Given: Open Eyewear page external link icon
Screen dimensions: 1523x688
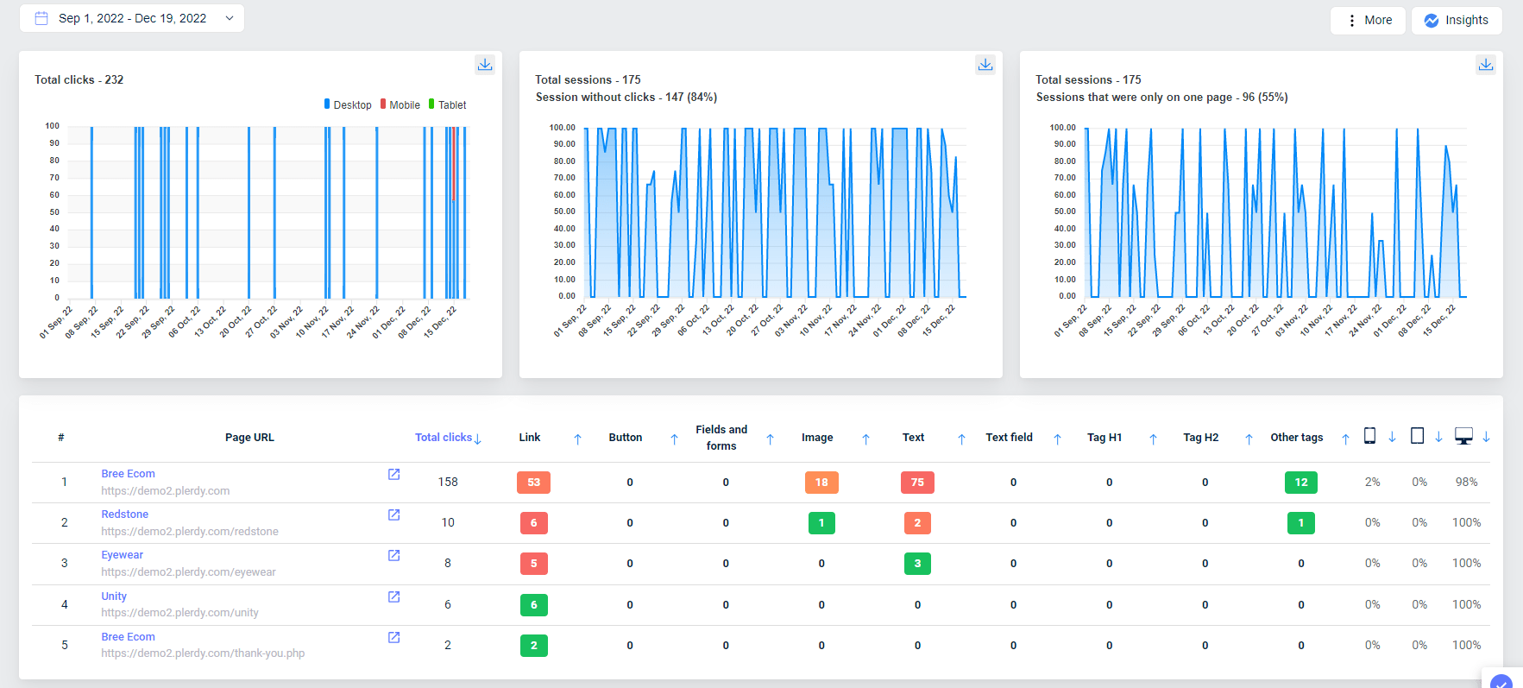Looking at the screenshot, I should point(394,555).
